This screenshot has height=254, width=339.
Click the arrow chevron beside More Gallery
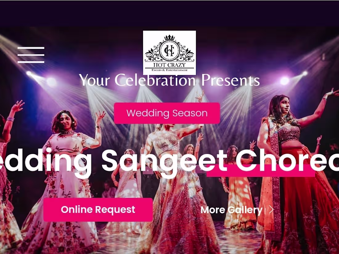tap(271, 209)
